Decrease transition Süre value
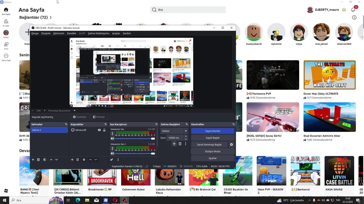 click(186, 139)
